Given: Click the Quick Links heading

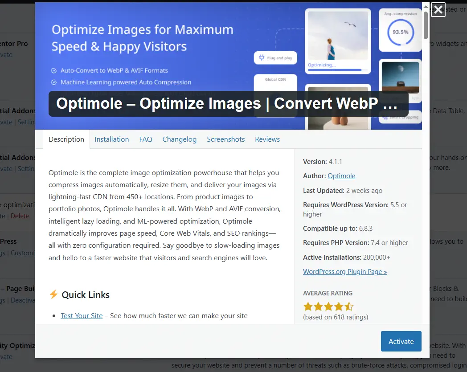Looking at the screenshot, I should click(x=86, y=294).
